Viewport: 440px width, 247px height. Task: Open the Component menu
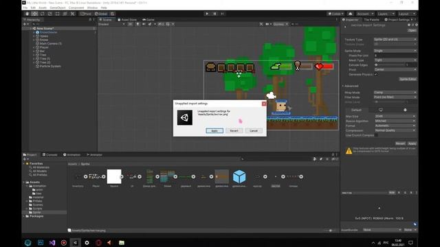(76, 8)
